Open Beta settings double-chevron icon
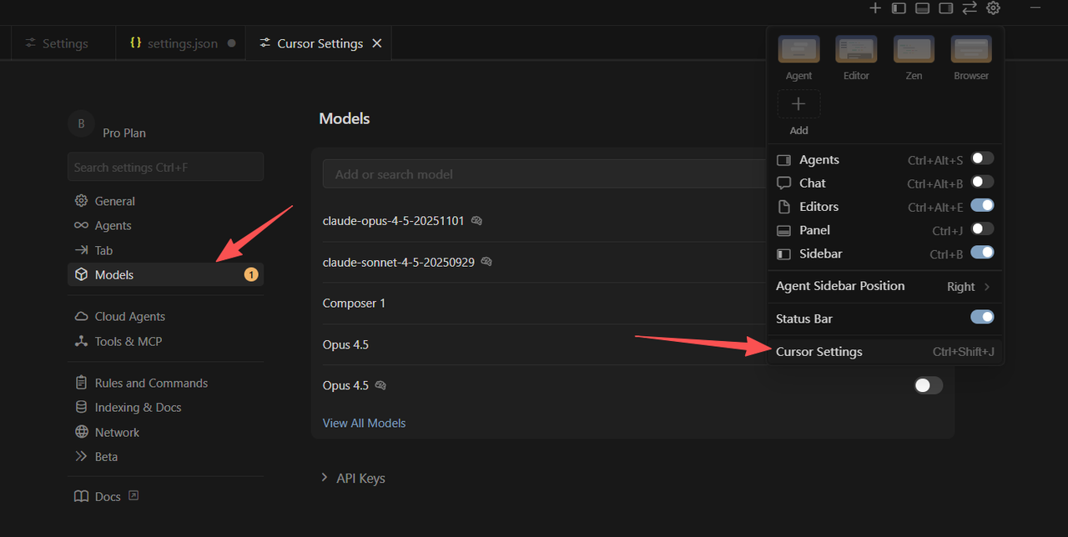Image resolution: width=1068 pixels, height=537 pixels. (81, 456)
